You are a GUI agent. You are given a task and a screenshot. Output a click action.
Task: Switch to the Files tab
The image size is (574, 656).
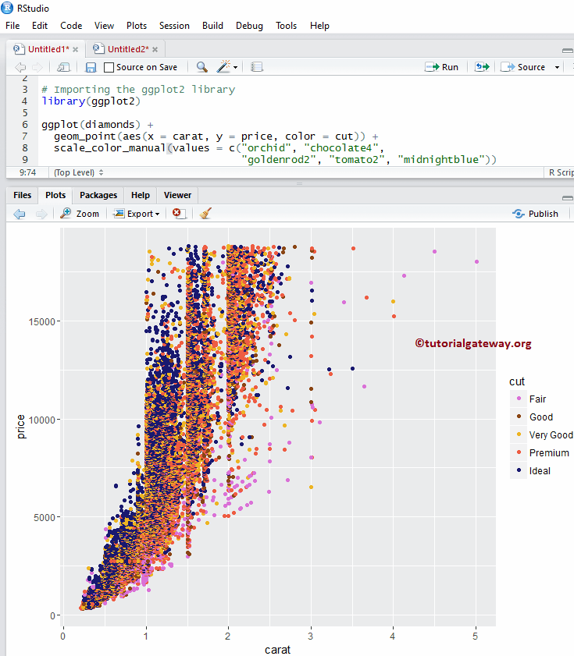22,195
